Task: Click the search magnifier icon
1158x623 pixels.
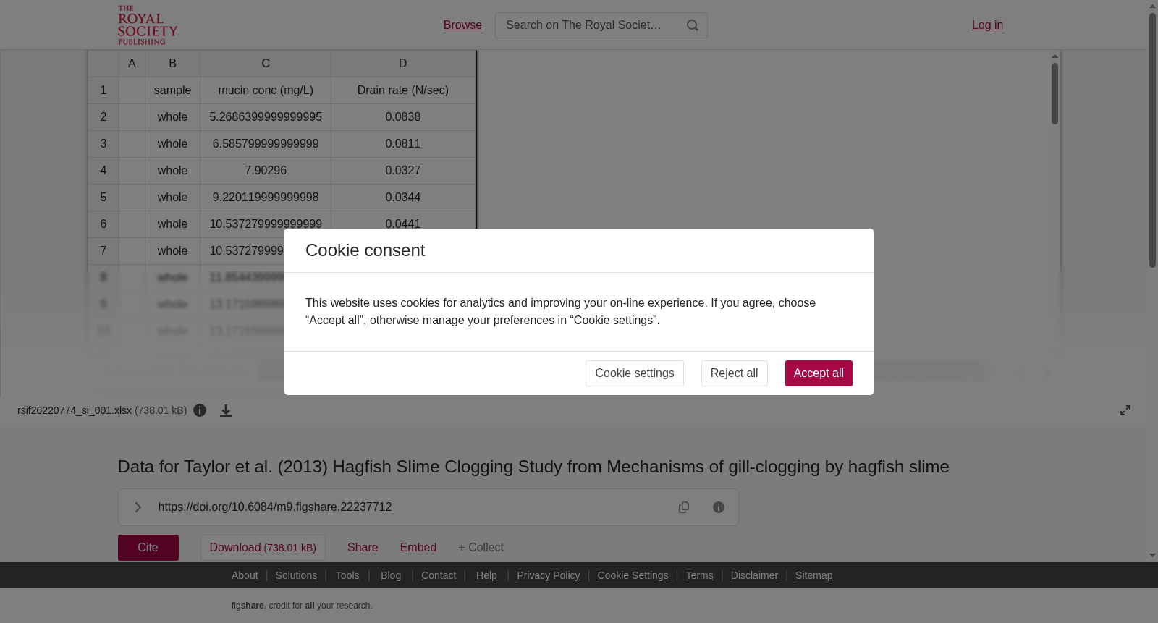Action: click(693, 25)
